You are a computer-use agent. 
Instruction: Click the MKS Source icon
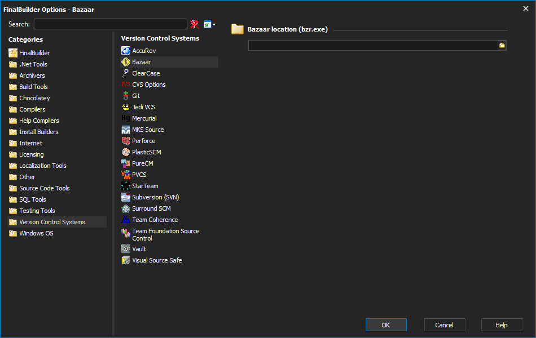[126, 130]
